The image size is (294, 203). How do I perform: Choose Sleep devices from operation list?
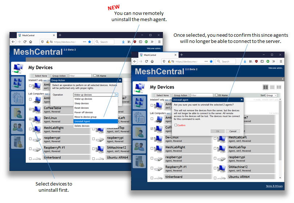[x=95, y=103]
